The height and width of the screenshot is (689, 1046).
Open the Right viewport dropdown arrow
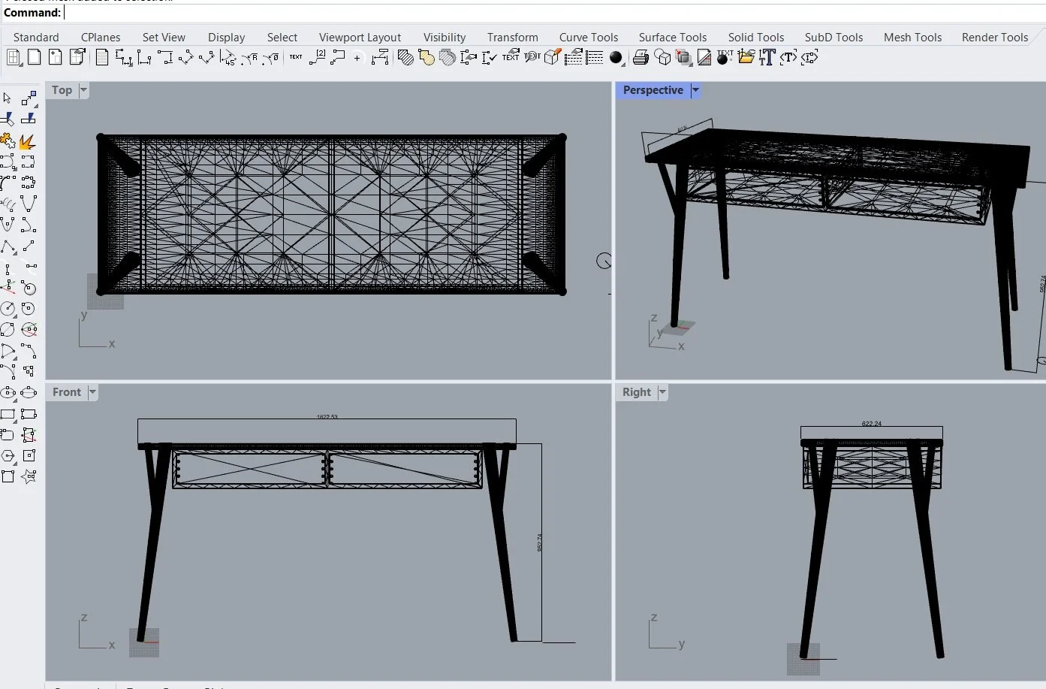(x=662, y=392)
